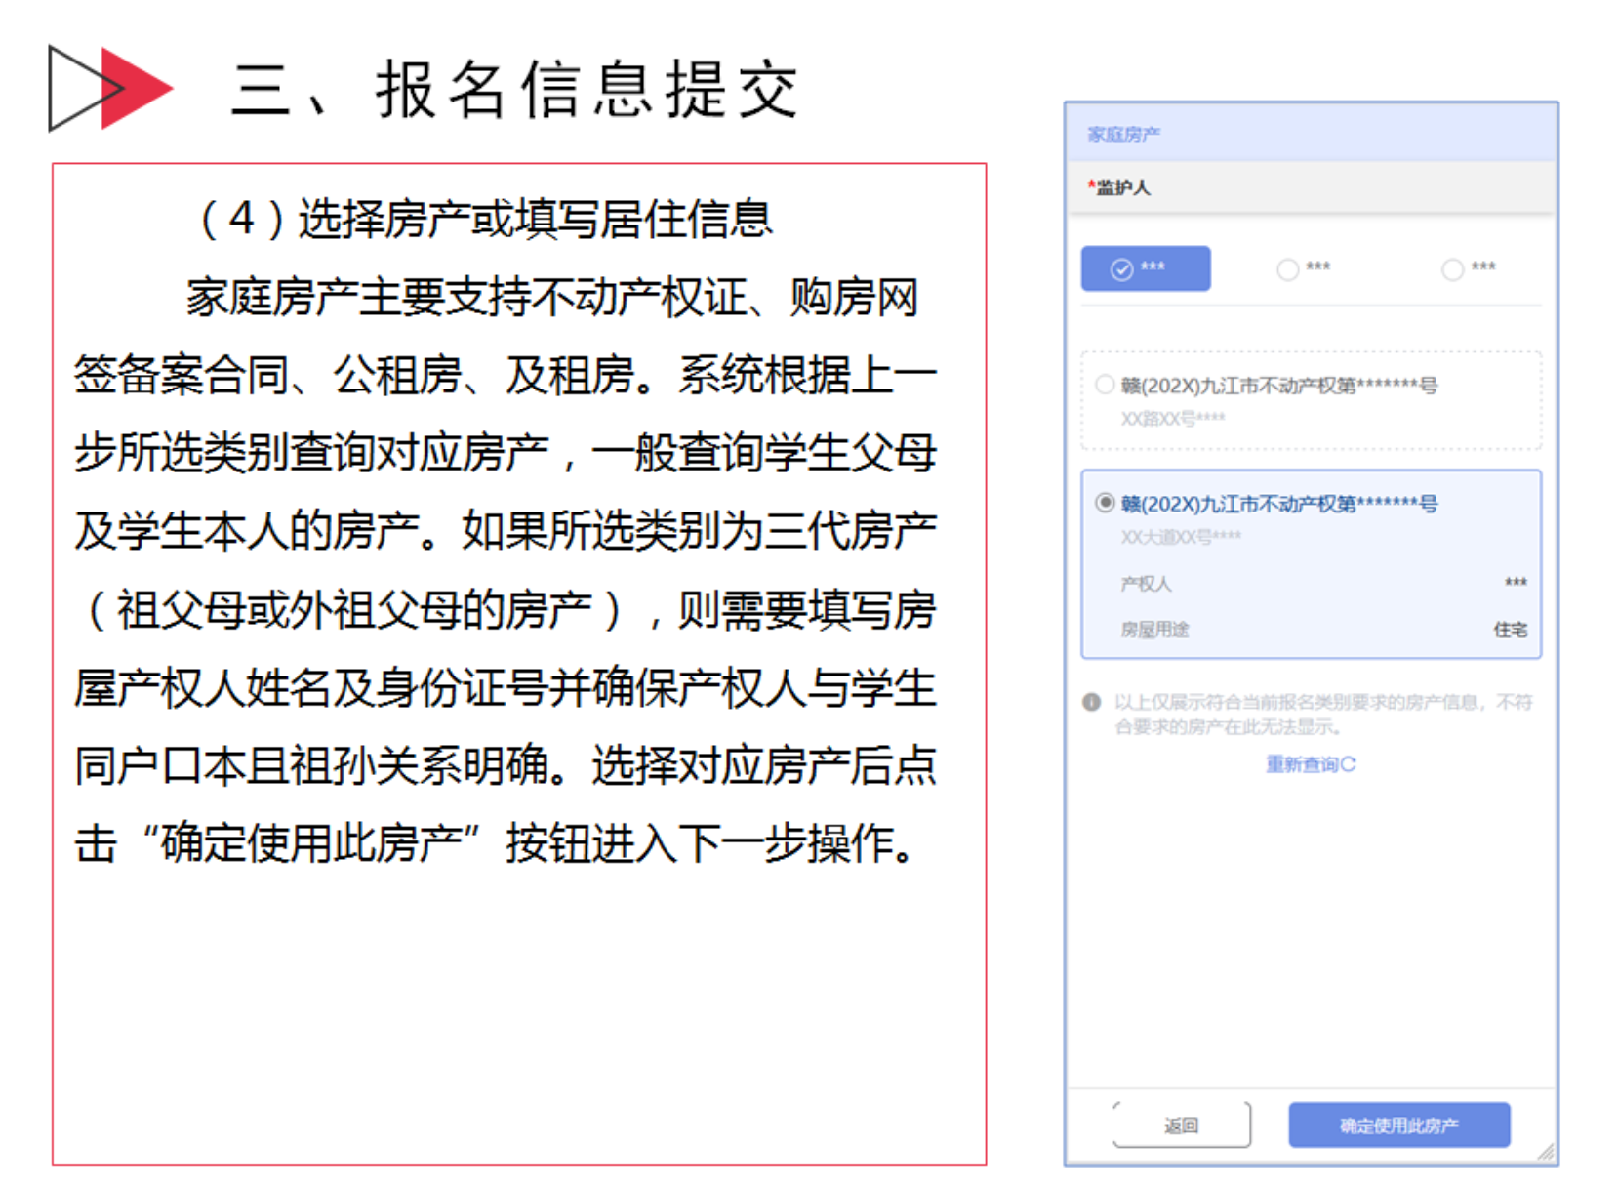Click the gray info icon above 重新查询
Image resolution: width=1618 pixels, height=1188 pixels.
1092,702
